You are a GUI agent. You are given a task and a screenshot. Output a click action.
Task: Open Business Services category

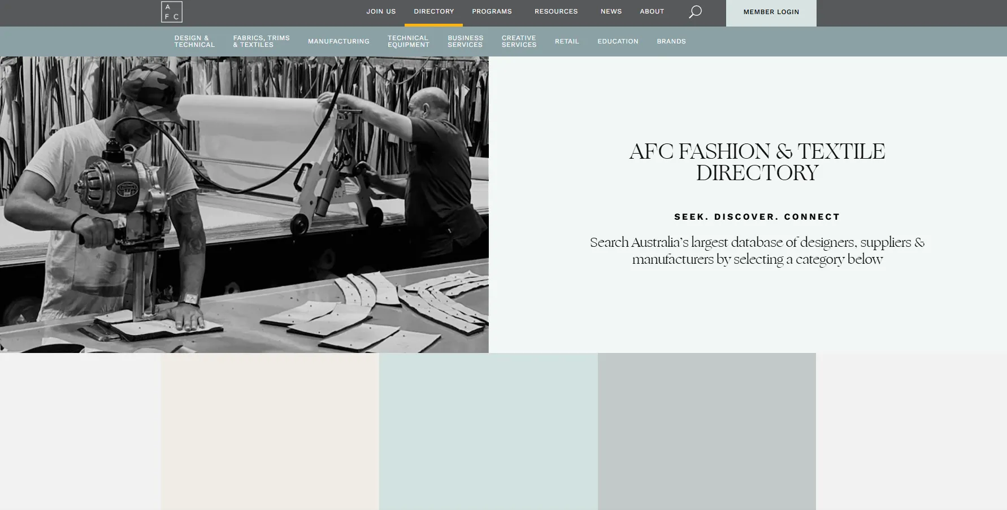pos(465,41)
